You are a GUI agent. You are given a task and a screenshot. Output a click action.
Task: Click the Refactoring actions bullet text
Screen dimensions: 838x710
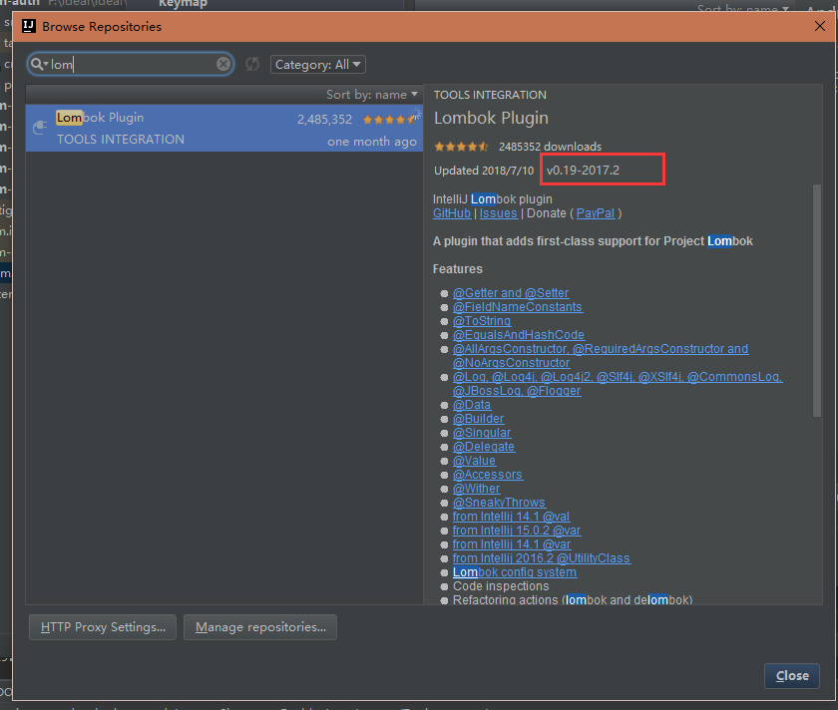573,599
